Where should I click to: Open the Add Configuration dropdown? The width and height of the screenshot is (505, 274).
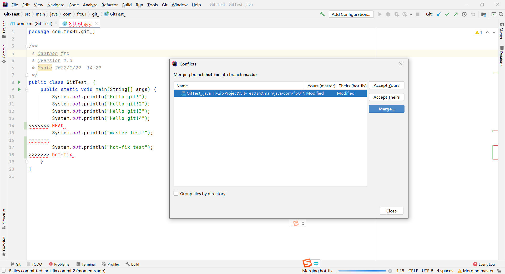351,14
